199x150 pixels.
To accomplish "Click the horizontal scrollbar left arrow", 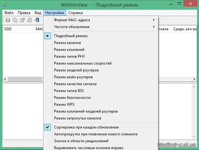I will (x=5, y=79).
